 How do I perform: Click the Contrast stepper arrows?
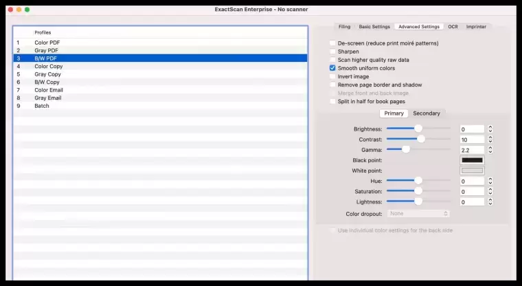(x=490, y=140)
